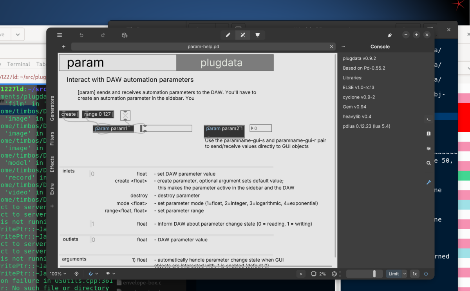Close the param-help.pd tab
This screenshot has height=291, width=470.
coord(332,47)
